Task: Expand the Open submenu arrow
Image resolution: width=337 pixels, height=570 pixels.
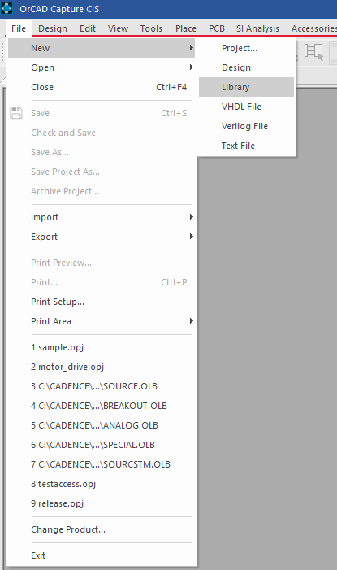Action: click(192, 67)
